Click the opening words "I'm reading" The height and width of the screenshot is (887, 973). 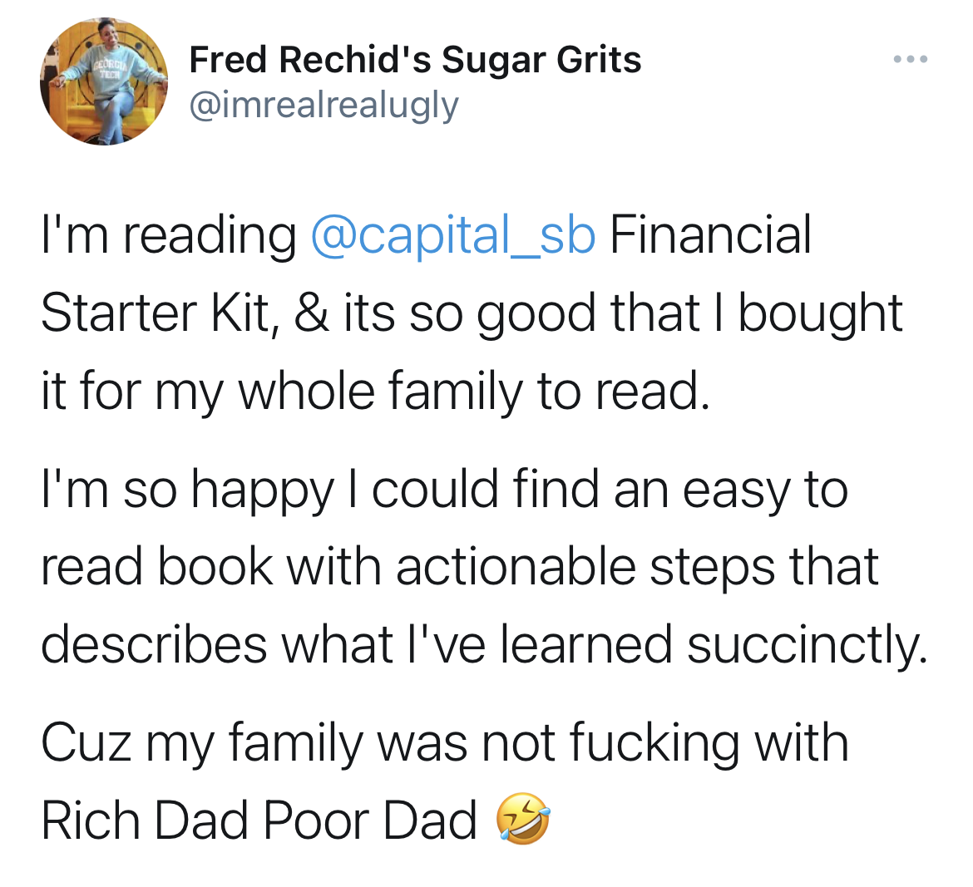(168, 235)
